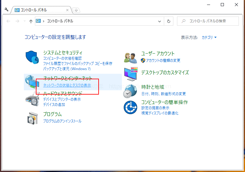245x172 pixels.
Task: Click the Clock and Region globe icon
Action: click(130, 91)
